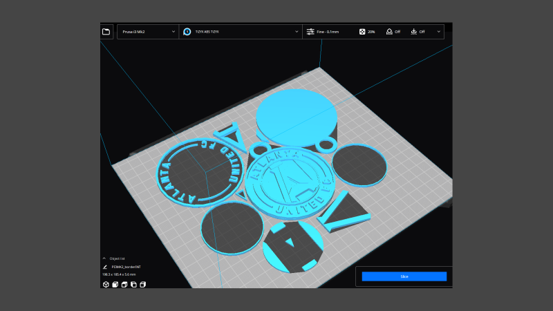Screen dimensions: 553x311
Task: Click the pencil rename icon beside the object name
Action: (x=105, y=266)
